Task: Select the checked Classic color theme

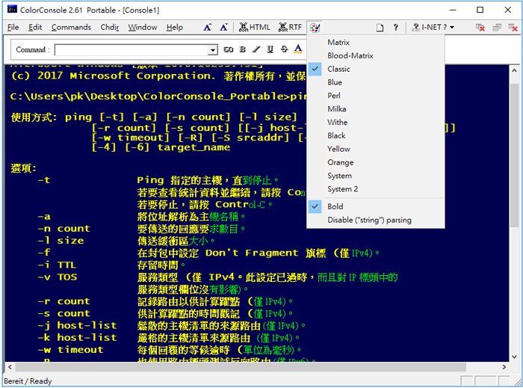Action: pyautogui.click(x=338, y=69)
